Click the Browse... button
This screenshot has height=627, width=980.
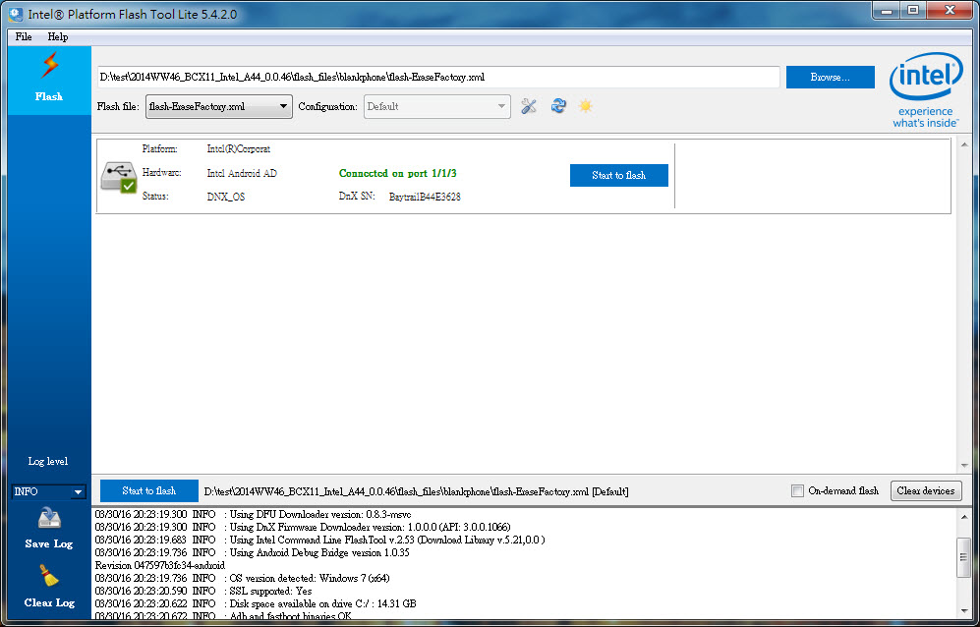[830, 77]
